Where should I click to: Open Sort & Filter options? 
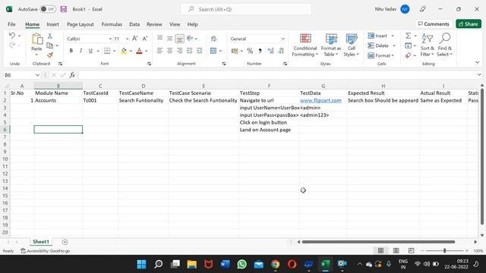pos(427,45)
